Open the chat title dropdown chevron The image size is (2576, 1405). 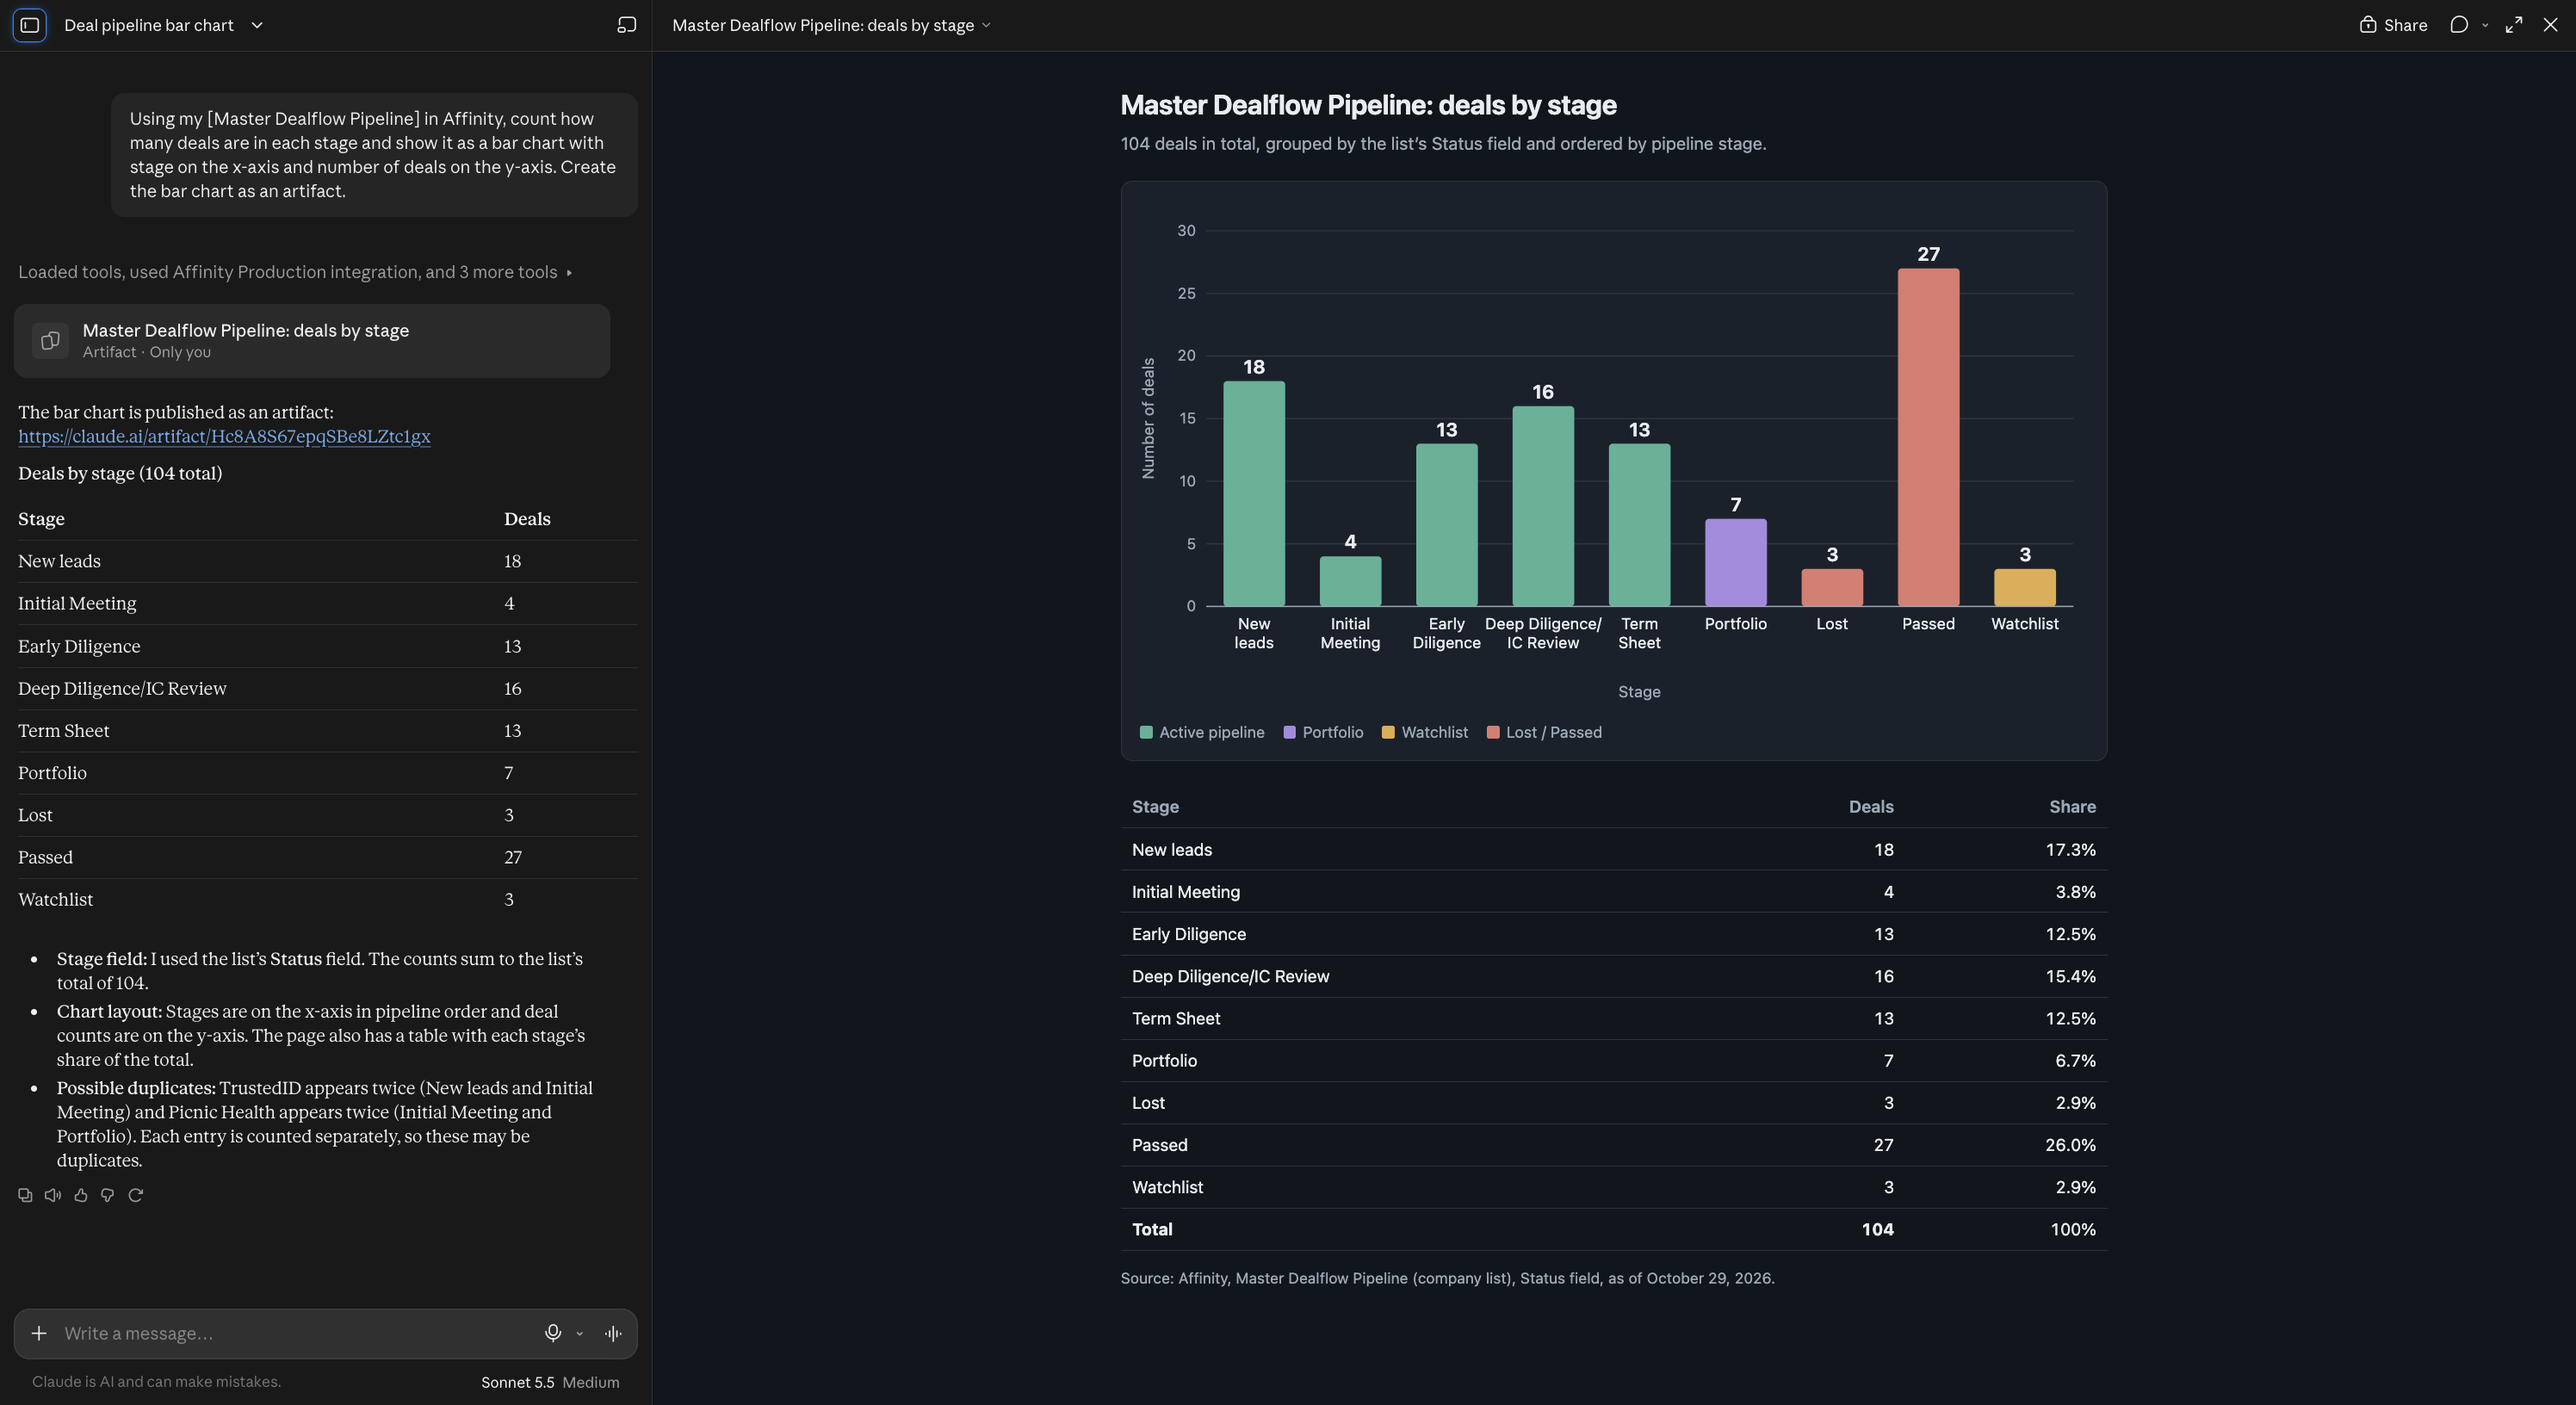tap(257, 25)
